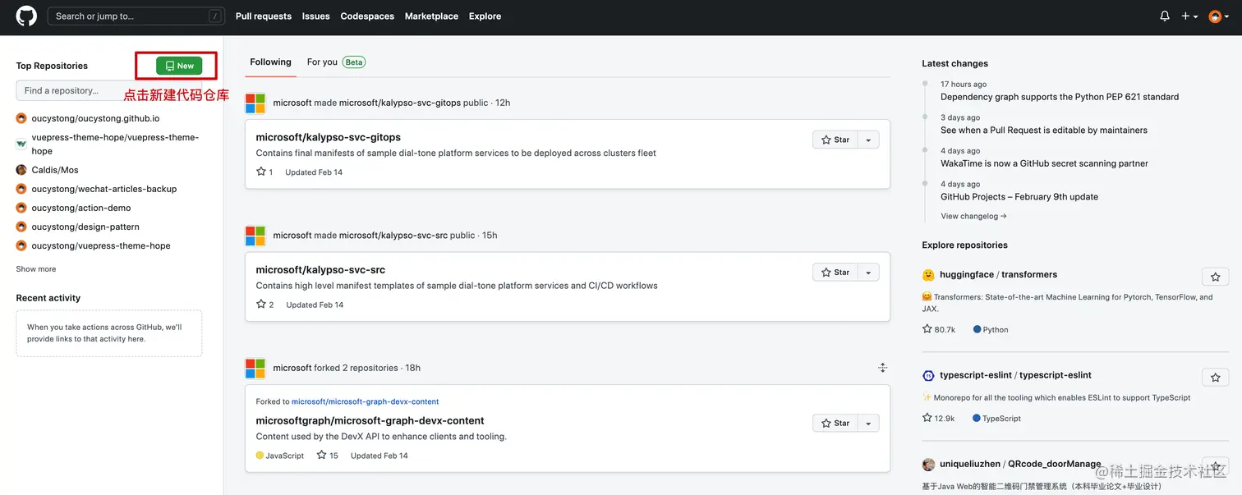The height and width of the screenshot is (495, 1242).
Task: Click the green New repository button
Action: coord(179,66)
